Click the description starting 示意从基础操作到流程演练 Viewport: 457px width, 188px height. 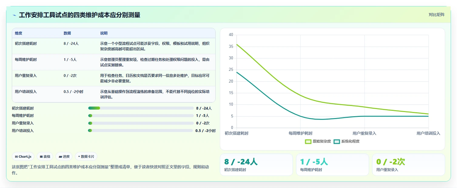click(x=155, y=94)
